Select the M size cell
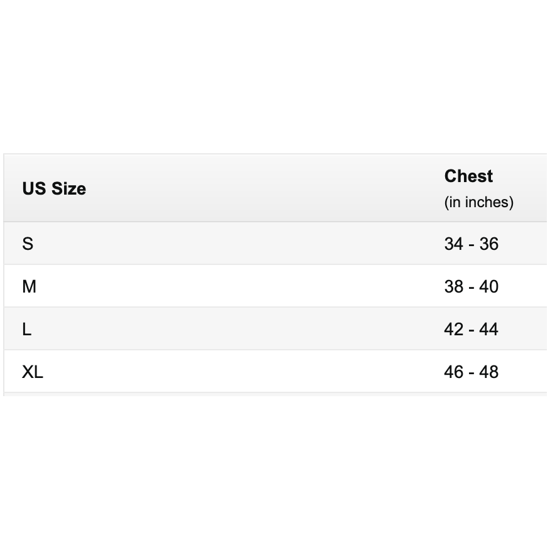550x550 pixels. point(30,286)
